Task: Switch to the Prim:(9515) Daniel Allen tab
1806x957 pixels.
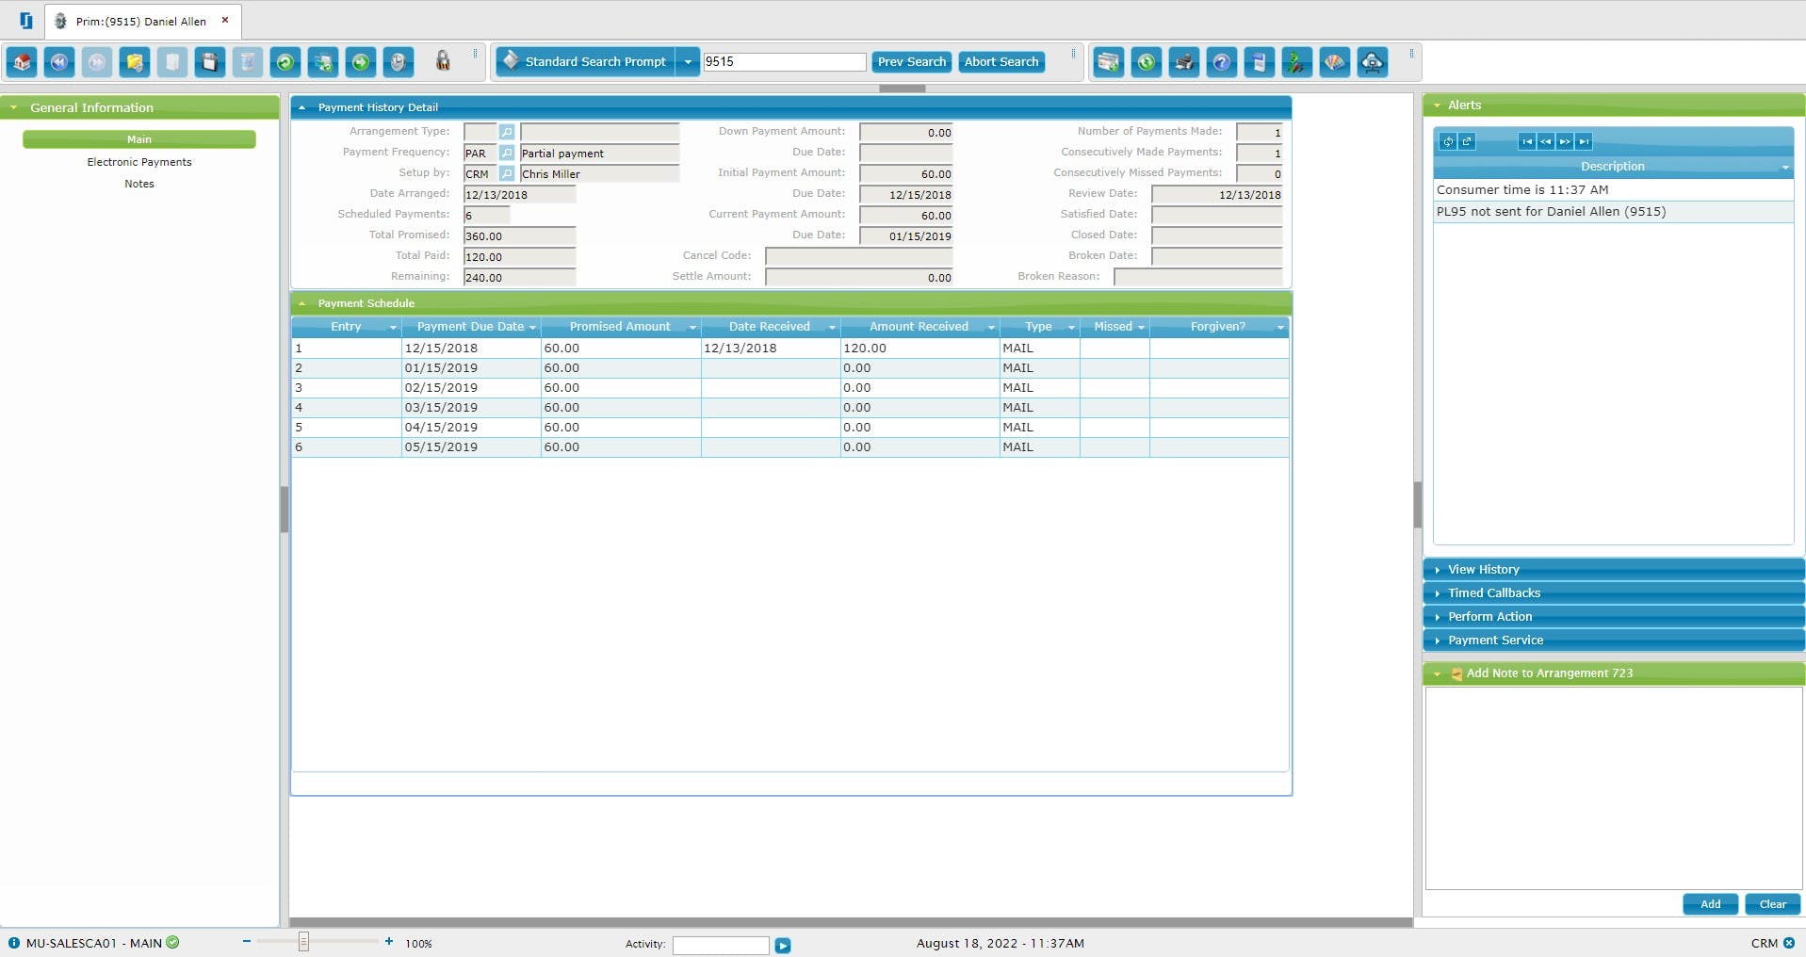Action: [143, 21]
